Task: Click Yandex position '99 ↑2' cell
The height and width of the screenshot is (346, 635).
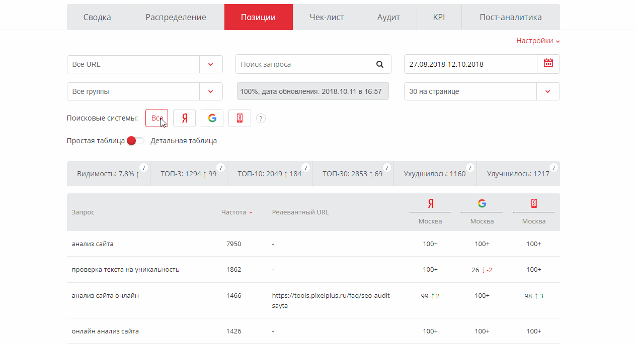Action: point(430,296)
